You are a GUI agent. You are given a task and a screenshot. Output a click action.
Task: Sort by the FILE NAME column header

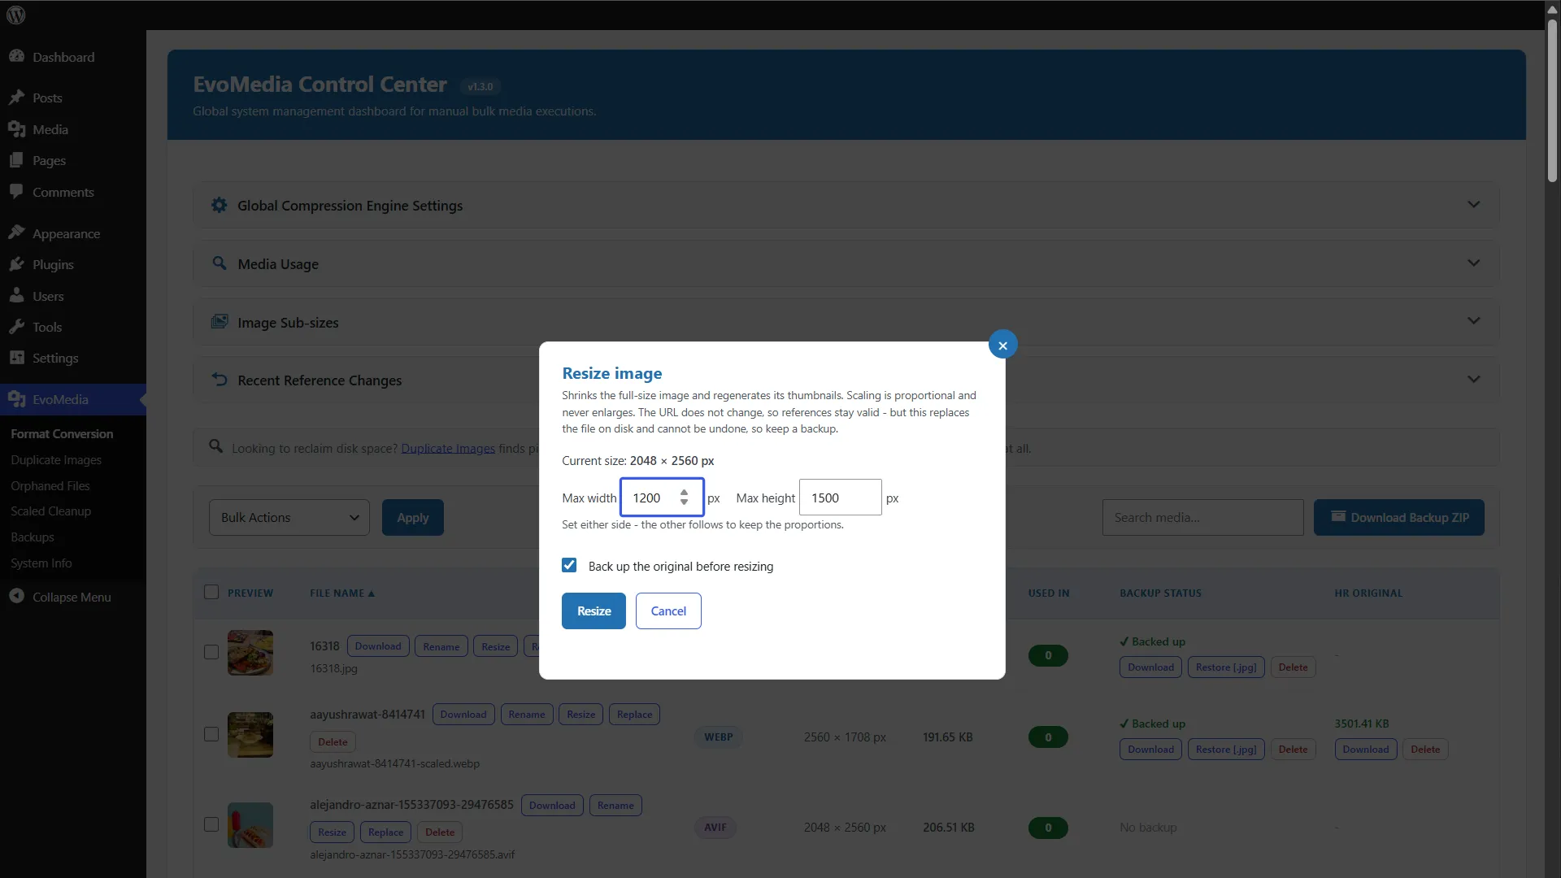click(x=342, y=593)
